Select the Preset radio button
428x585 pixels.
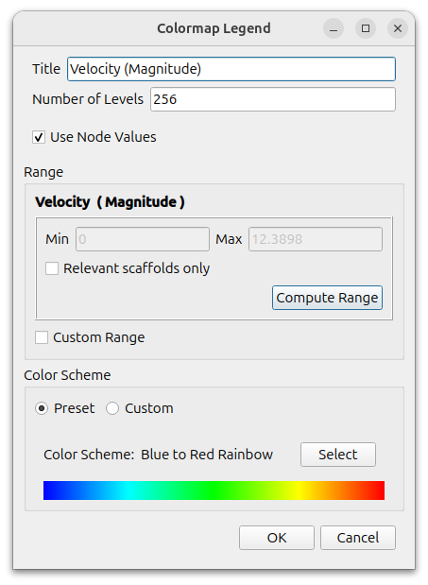pos(42,408)
